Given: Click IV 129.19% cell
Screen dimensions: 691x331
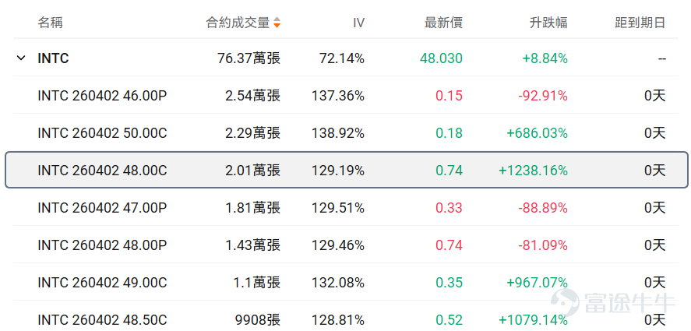Looking at the screenshot, I should (338, 171).
